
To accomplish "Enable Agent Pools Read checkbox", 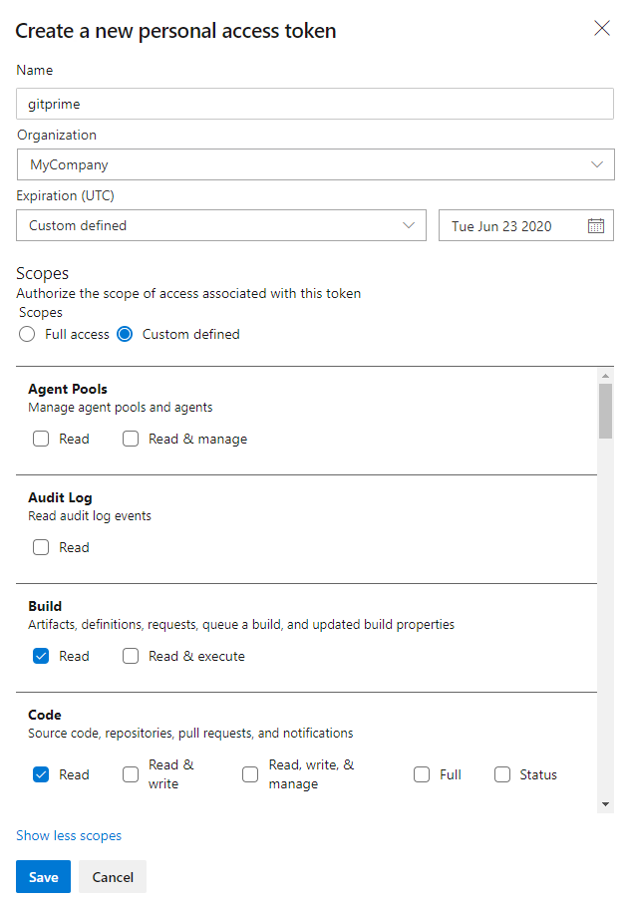I will (x=41, y=439).
